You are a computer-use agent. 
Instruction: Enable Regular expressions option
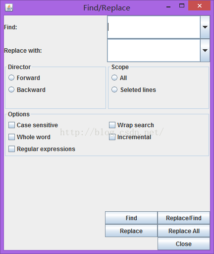point(11,149)
